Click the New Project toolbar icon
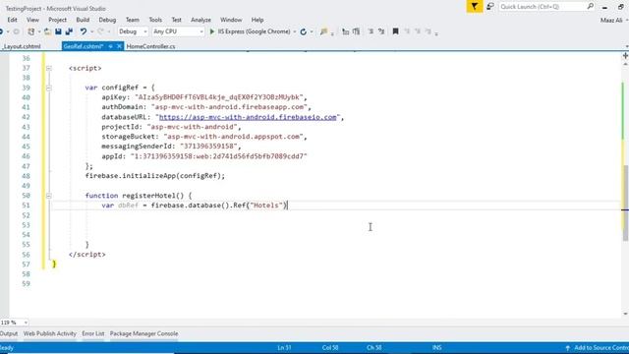 30,31
